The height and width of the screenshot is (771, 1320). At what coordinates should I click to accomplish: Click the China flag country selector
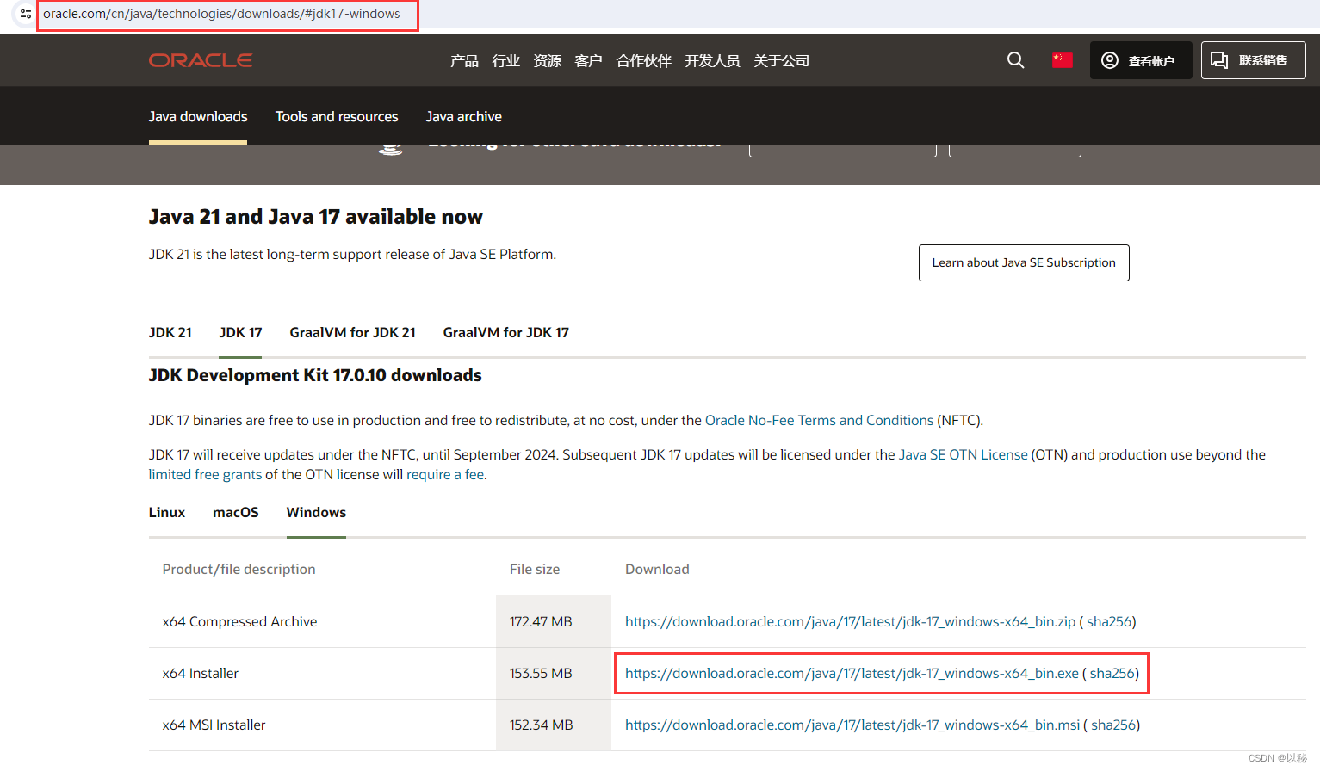pyautogui.click(x=1063, y=60)
